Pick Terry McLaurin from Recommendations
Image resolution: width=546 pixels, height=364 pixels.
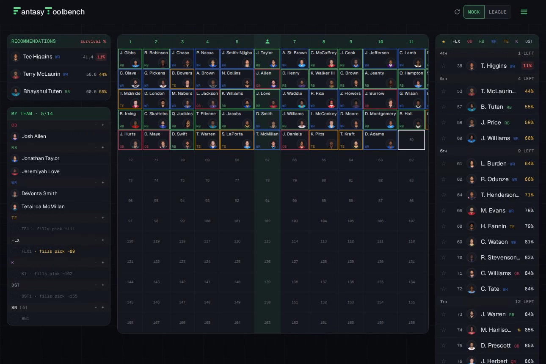[x=58, y=74]
